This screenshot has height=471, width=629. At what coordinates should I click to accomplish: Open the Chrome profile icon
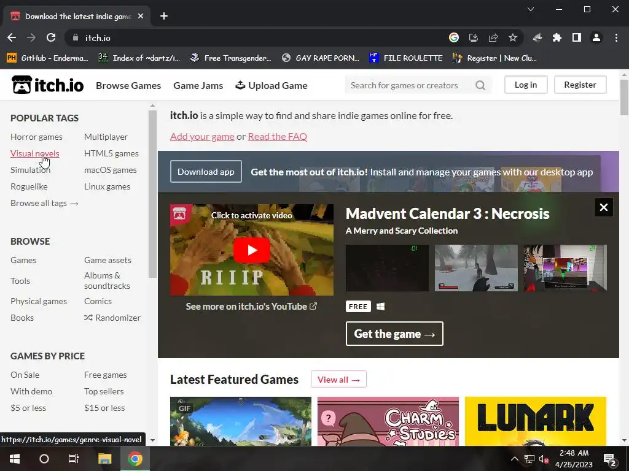pyautogui.click(x=596, y=37)
